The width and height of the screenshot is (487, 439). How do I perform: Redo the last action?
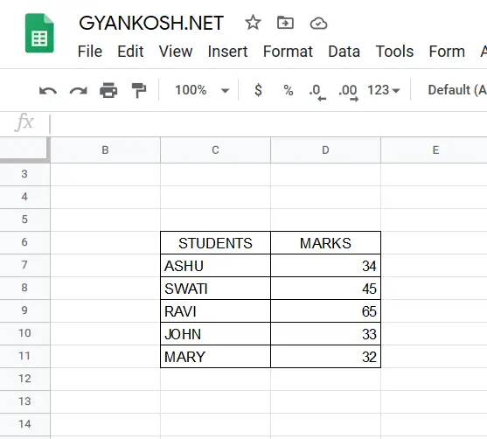pyautogui.click(x=79, y=90)
